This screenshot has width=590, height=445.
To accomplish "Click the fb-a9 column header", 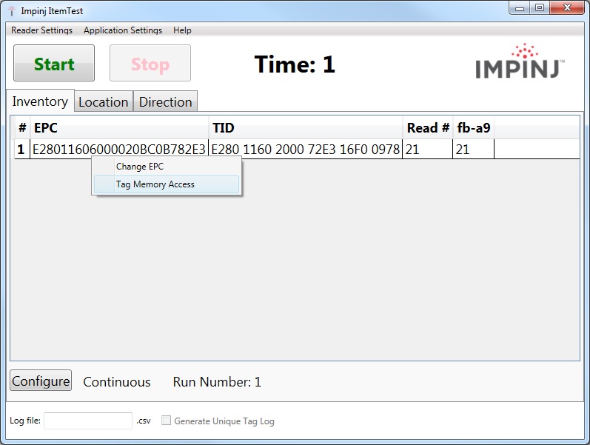I will pyautogui.click(x=474, y=128).
